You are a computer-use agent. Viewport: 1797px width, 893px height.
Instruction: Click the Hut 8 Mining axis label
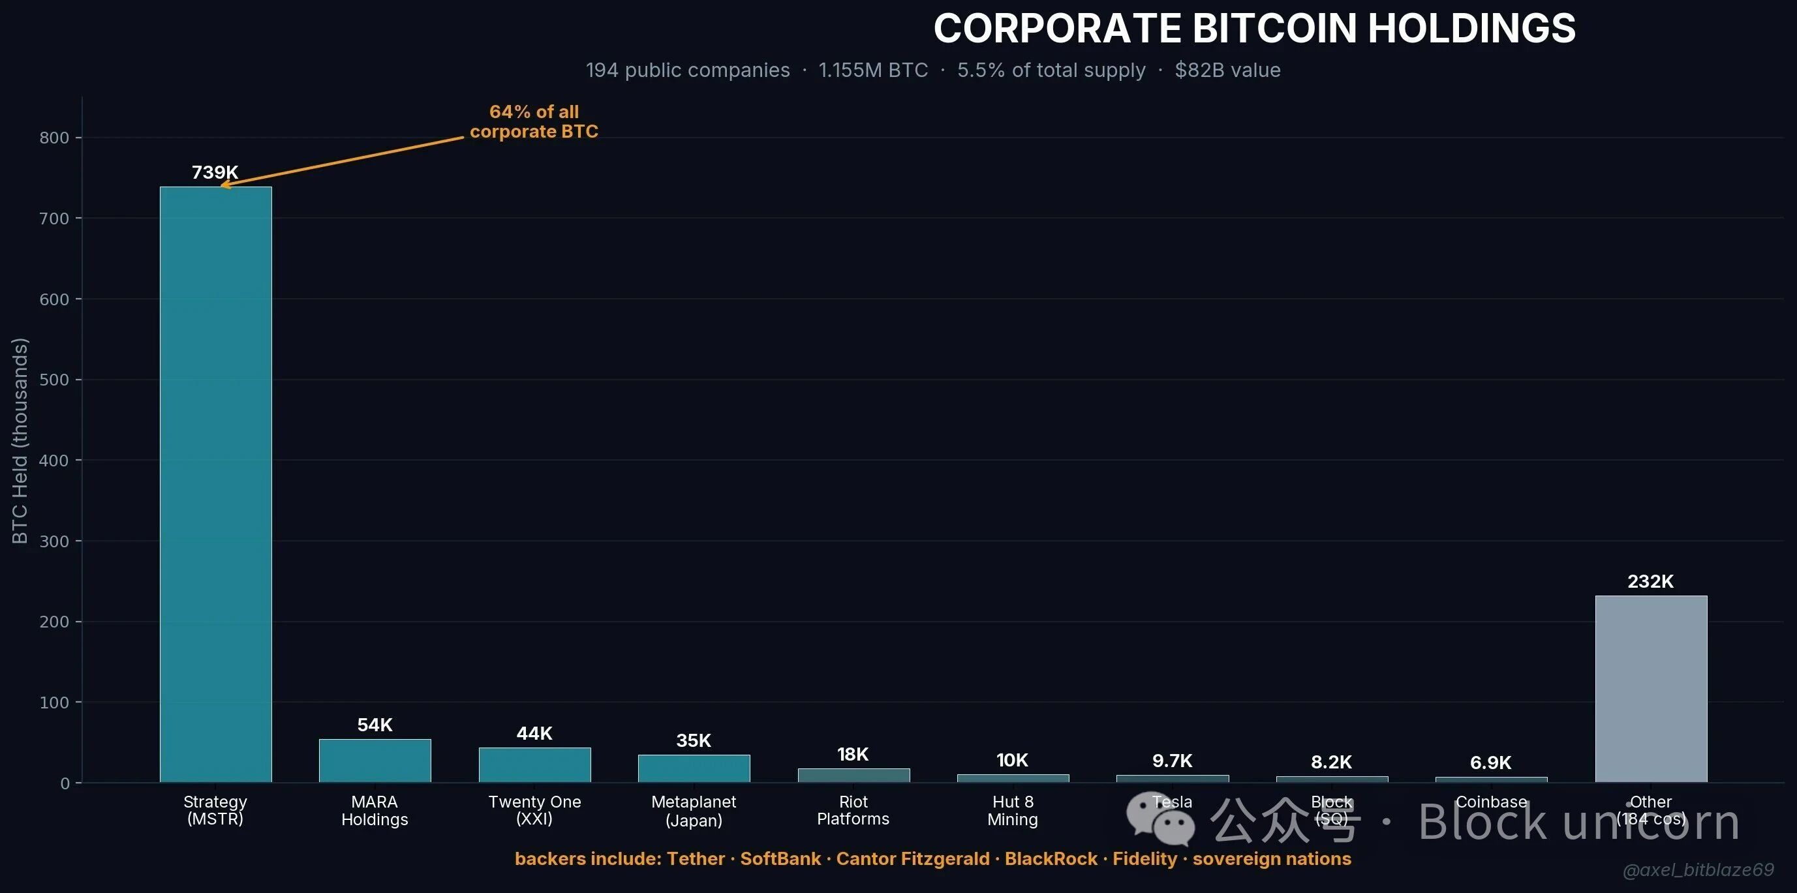pyautogui.click(x=1012, y=811)
